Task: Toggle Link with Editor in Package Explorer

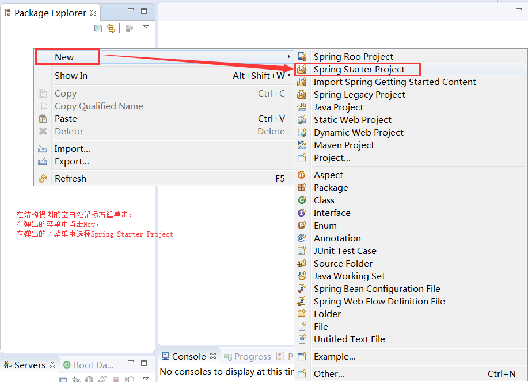Action: pos(111,29)
